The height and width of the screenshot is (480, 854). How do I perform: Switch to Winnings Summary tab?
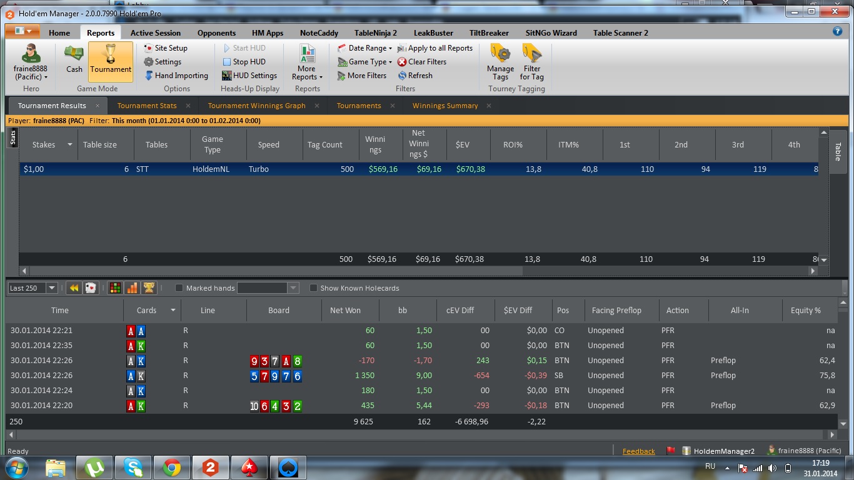(x=445, y=106)
